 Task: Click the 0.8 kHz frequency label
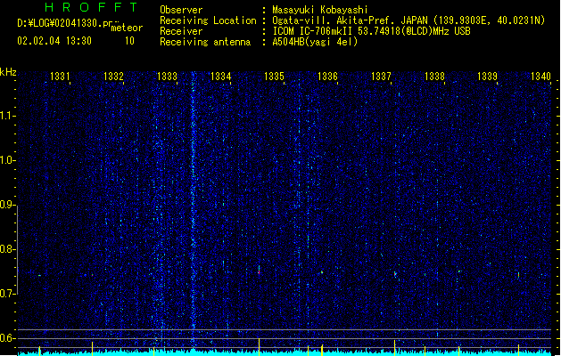click(x=7, y=249)
